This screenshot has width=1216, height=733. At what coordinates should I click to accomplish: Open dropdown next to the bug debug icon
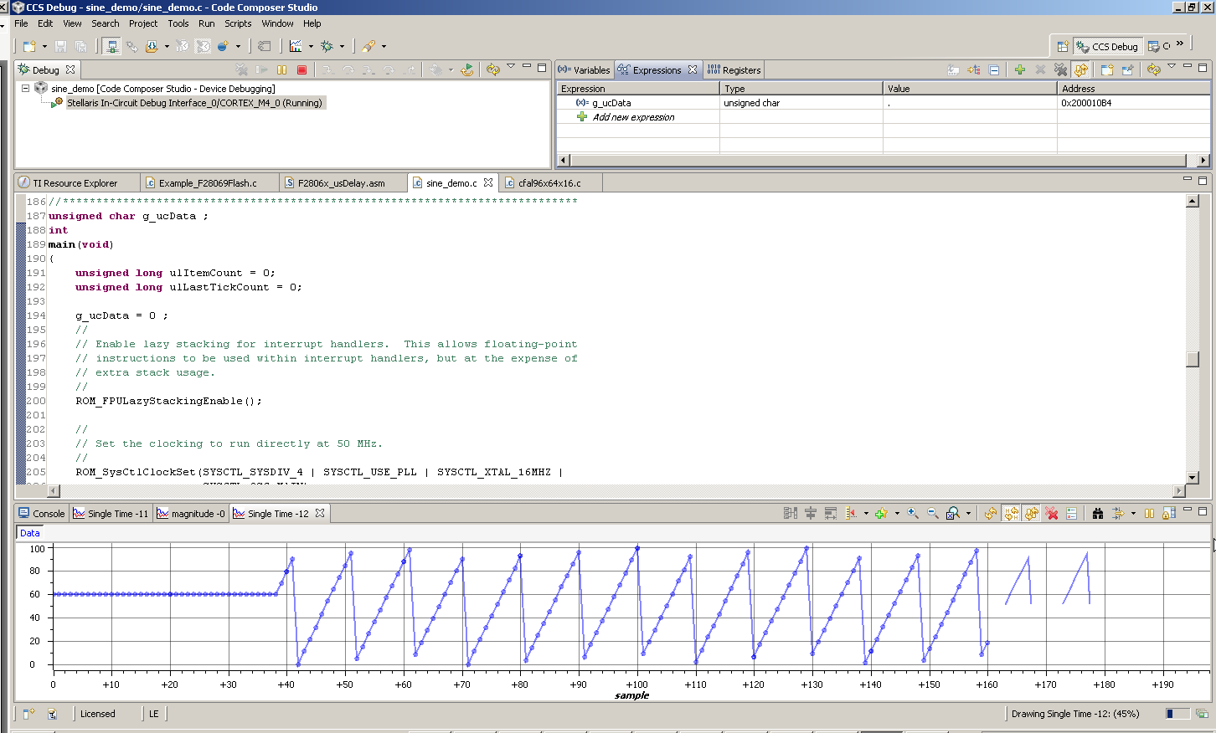point(342,47)
